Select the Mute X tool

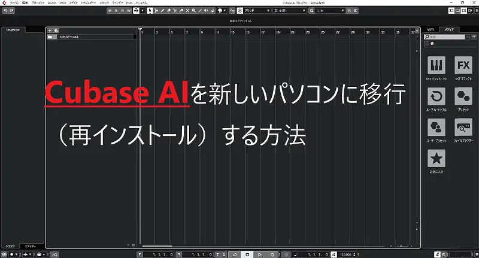pyautogui.click(x=187, y=10)
